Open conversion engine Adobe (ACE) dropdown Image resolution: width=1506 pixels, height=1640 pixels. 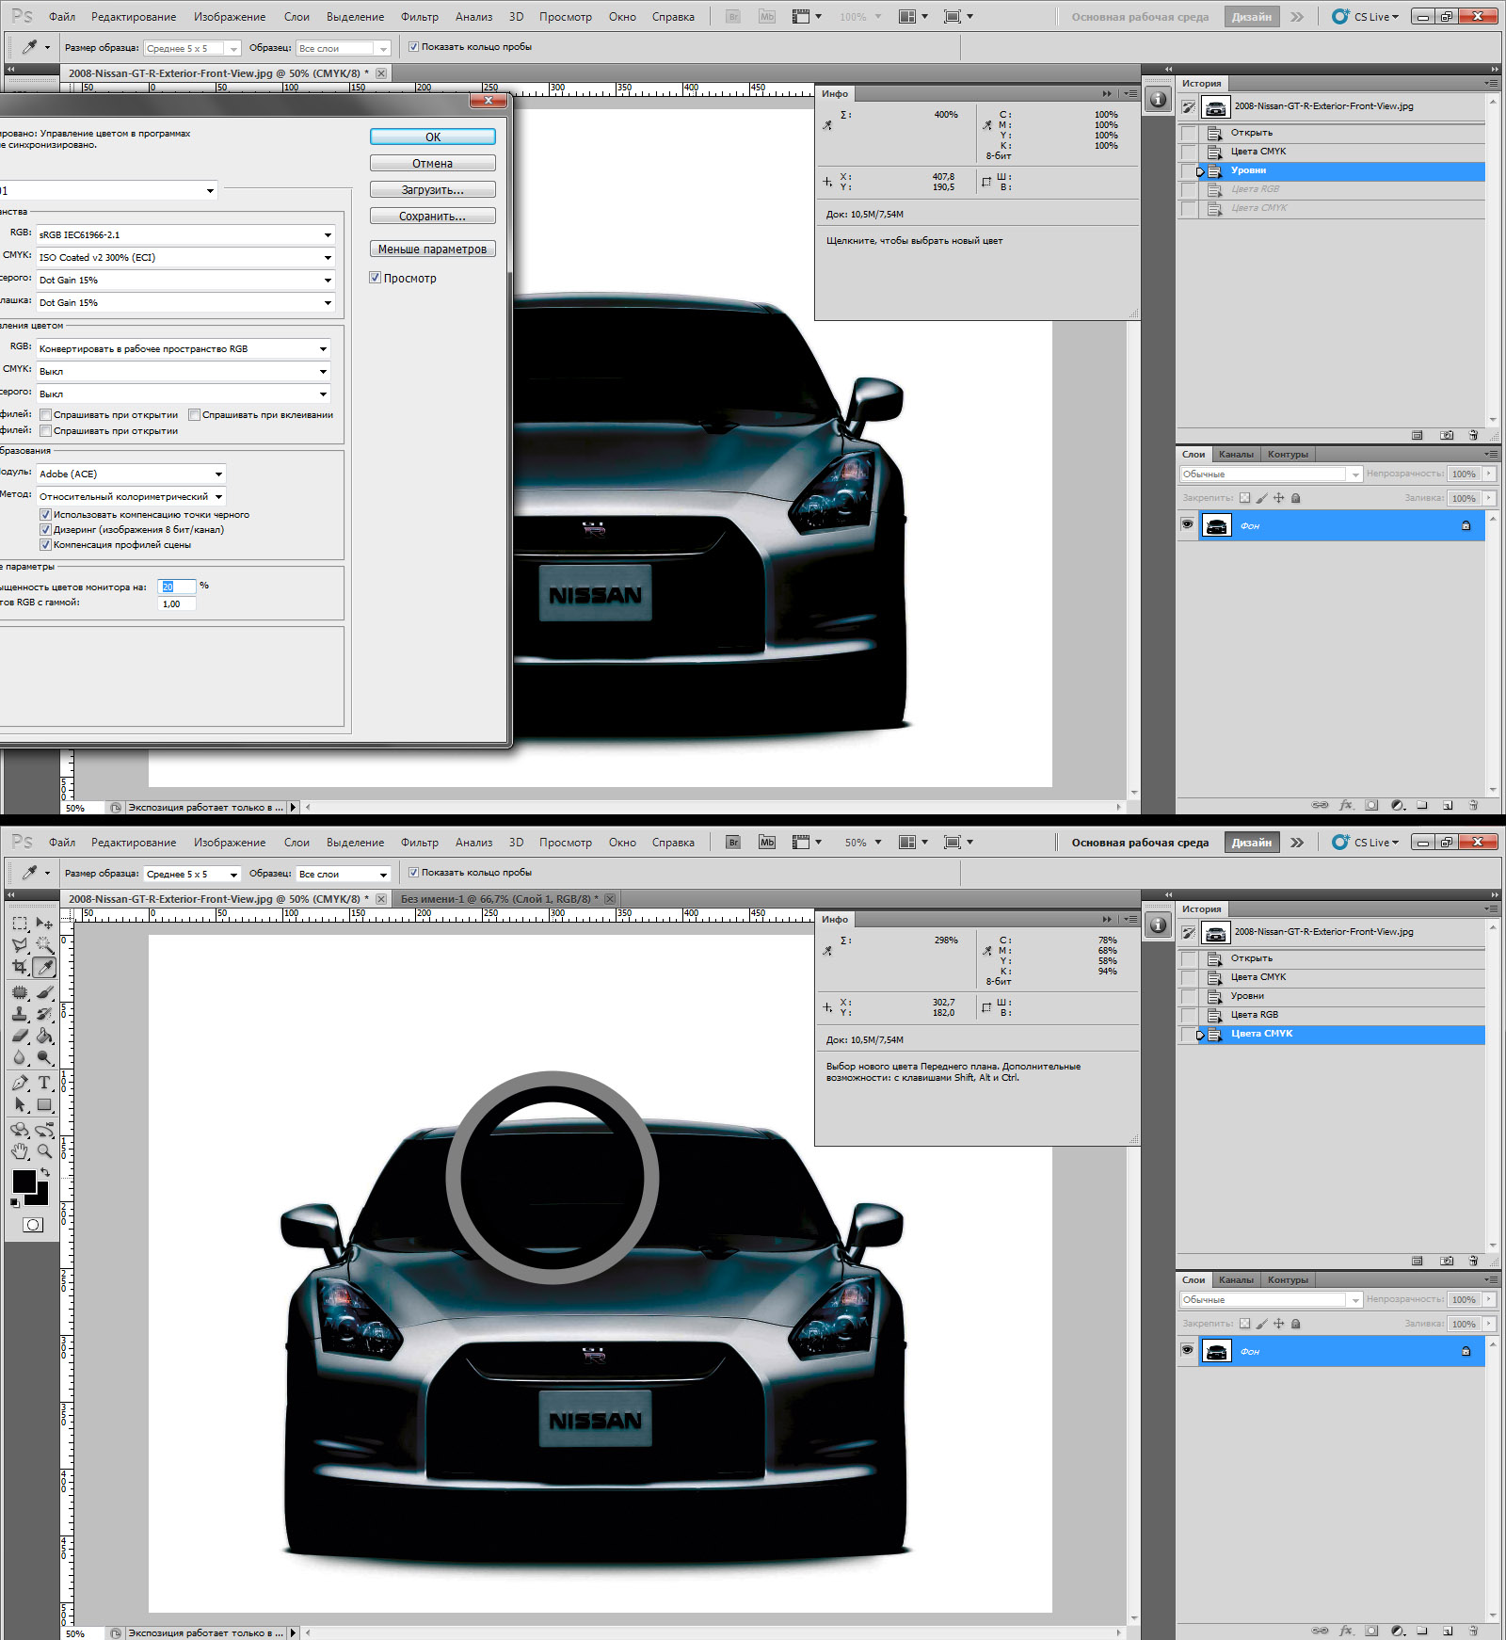[x=131, y=474]
